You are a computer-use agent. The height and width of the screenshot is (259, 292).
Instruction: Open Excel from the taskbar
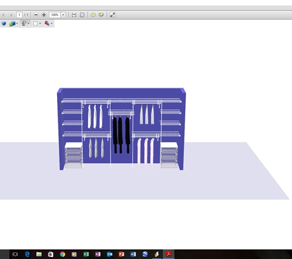[86, 254]
